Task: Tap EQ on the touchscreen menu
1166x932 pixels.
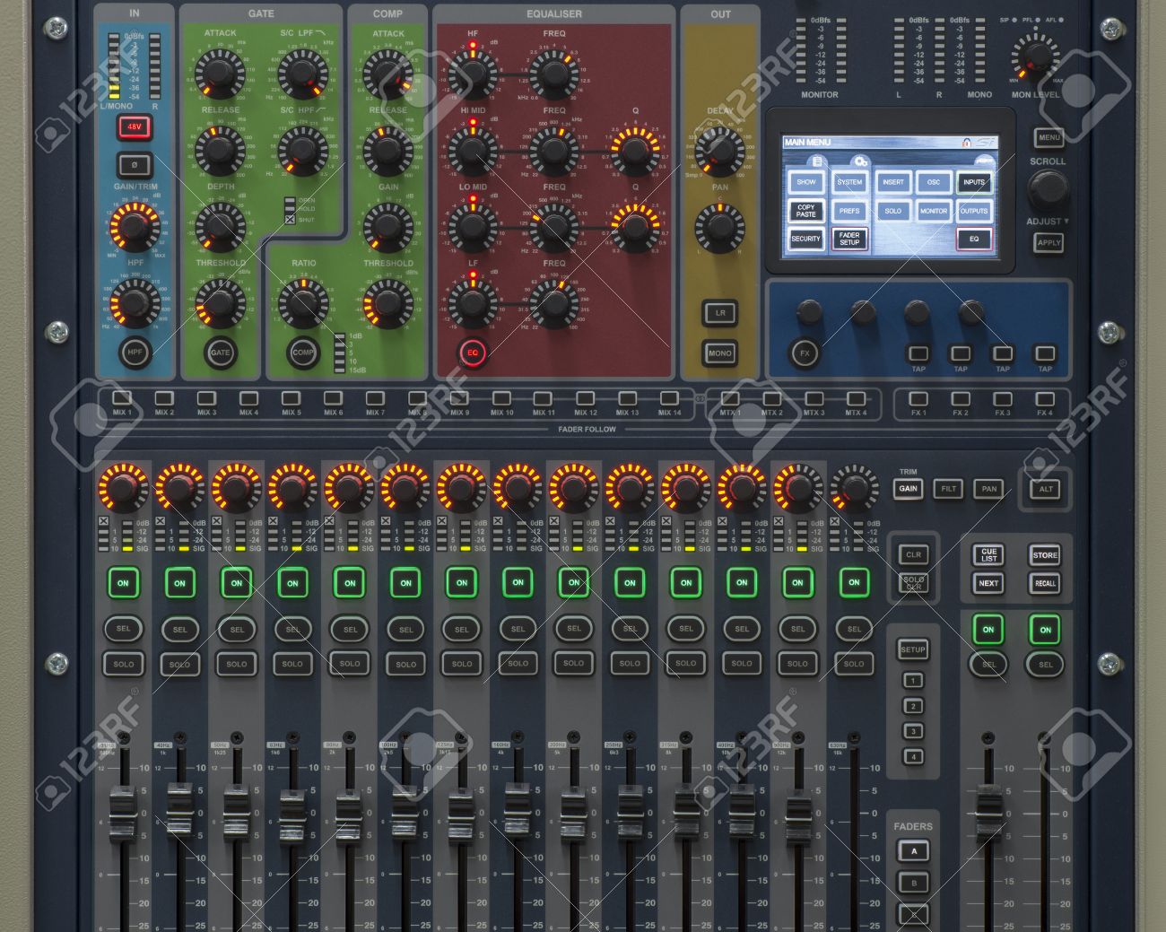Action: [x=974, y=239]
